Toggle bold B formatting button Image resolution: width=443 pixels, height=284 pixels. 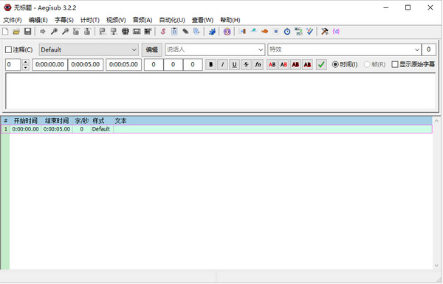[x=210, y=65]
